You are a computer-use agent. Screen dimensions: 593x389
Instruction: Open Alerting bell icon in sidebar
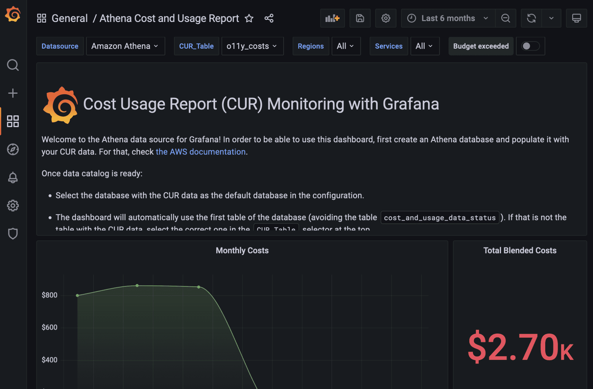pyautogui.click(x=13, y=178)
